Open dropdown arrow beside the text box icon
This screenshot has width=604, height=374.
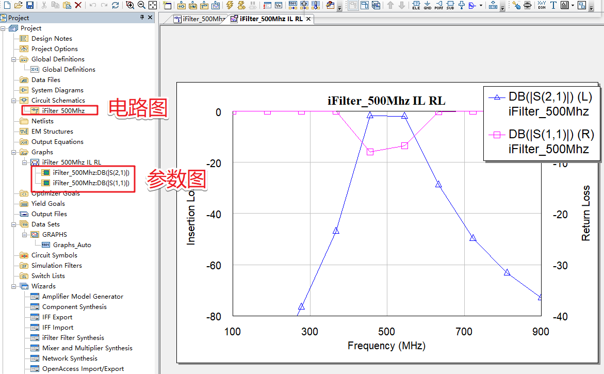coord(573,5)
